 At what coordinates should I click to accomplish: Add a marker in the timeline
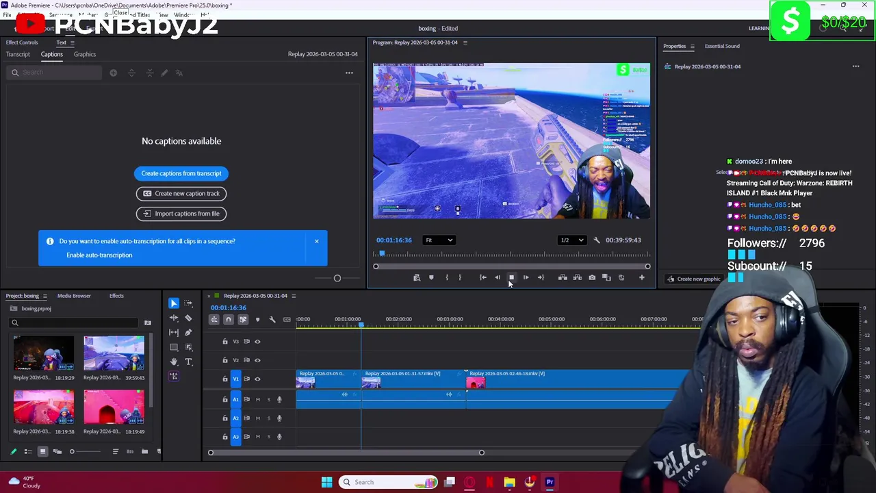[257, 320]
